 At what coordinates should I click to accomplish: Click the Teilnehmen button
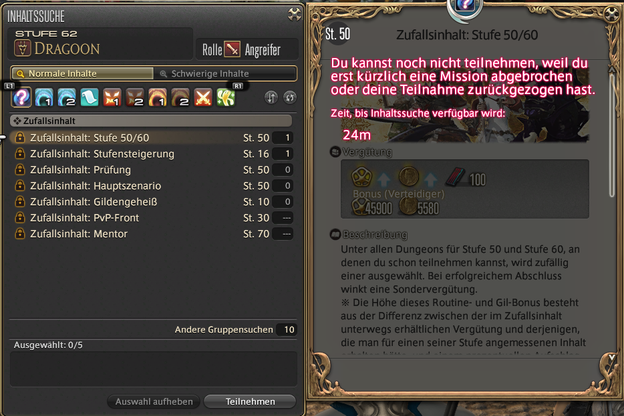point(250,401)
